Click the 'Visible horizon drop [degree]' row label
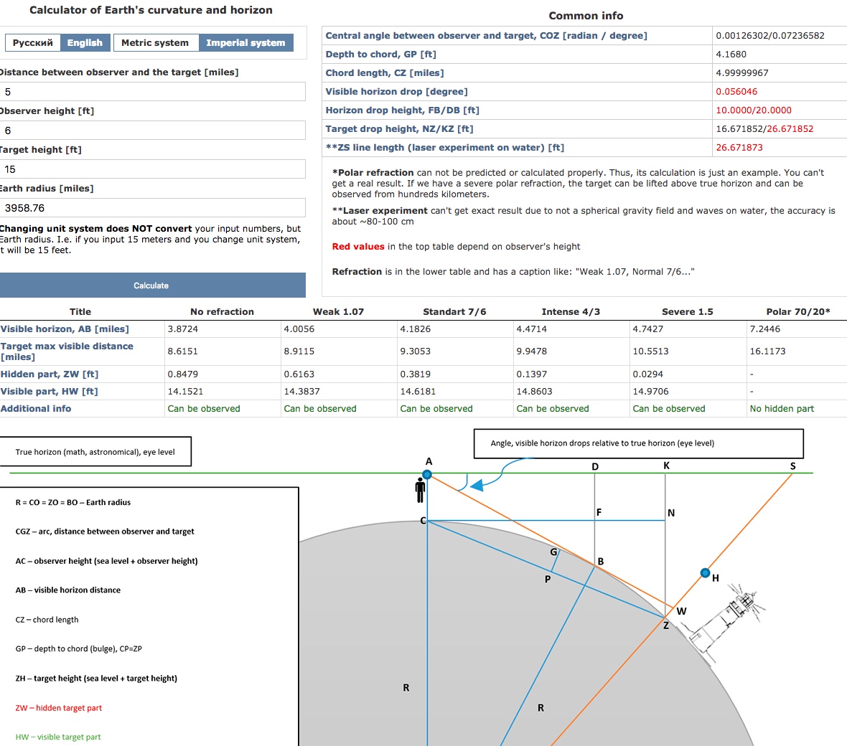The image size is (847, 746). tap(396, 92)
